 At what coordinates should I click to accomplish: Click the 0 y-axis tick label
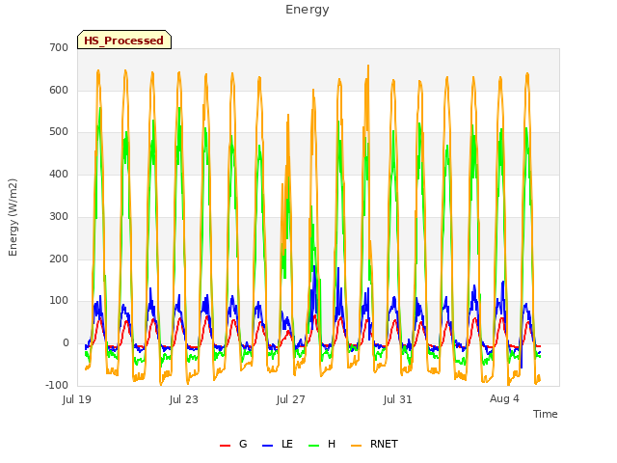(66, 343)
